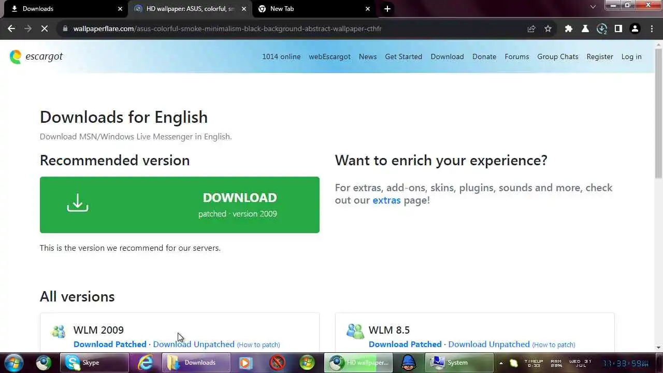The height and width of the screenshot is (373, 663).
Task: Click Download Unpatched for WLM 8.5
Action: click(489, 345)
